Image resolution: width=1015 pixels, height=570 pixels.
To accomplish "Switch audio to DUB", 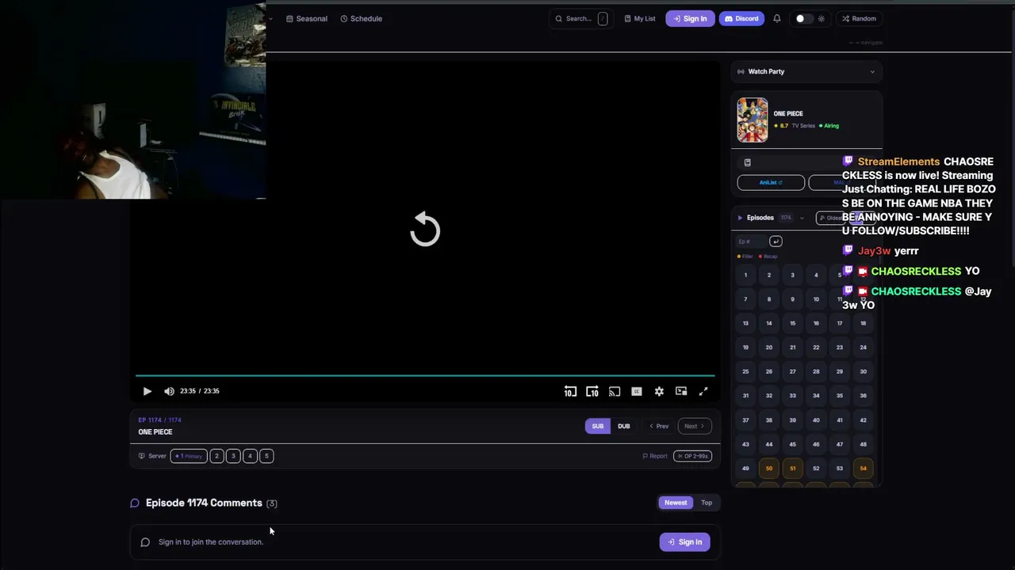I will click(x=624, y=426).
